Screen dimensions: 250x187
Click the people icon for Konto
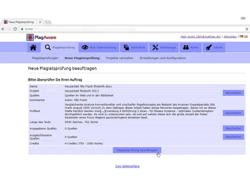pos(186,47)
